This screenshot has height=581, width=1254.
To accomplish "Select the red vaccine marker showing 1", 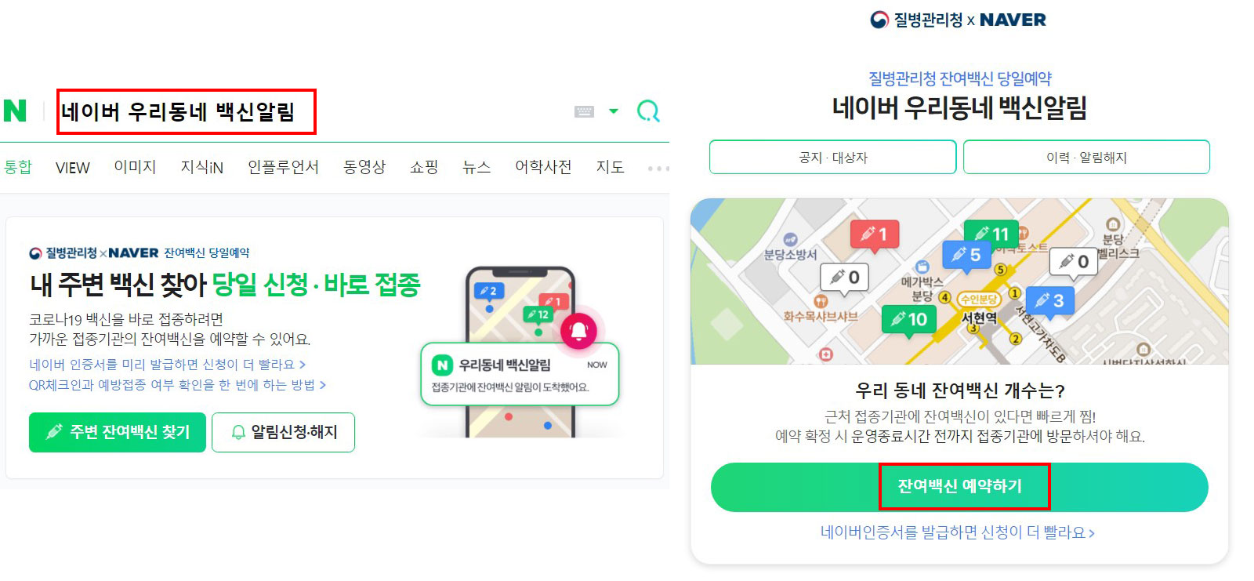I will pos(875,234).
